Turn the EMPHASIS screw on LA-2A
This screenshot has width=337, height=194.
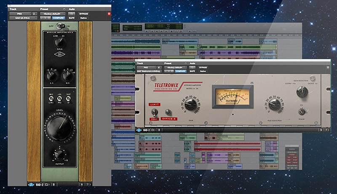tap(168, 112)
